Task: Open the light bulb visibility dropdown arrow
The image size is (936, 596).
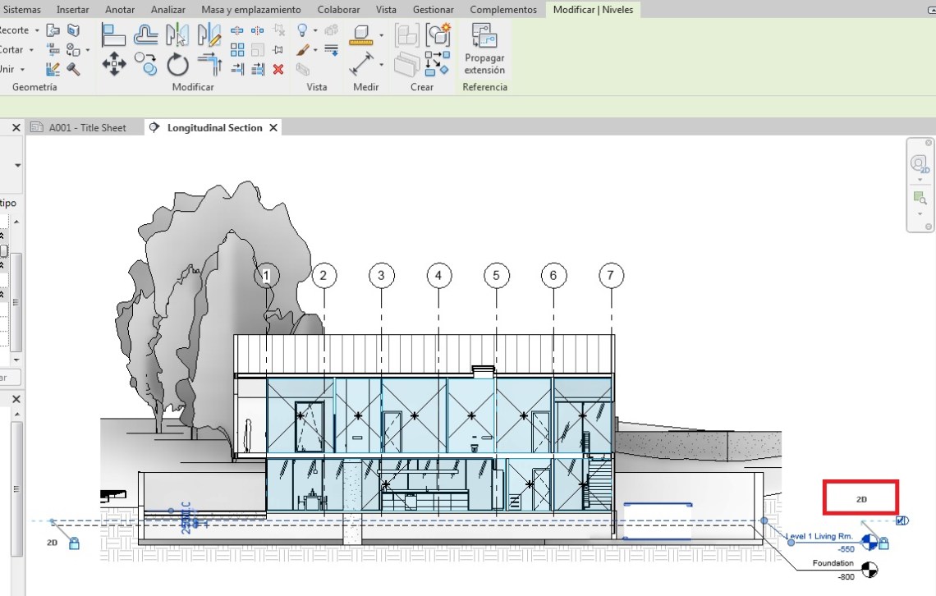Action: coord(315,30)
